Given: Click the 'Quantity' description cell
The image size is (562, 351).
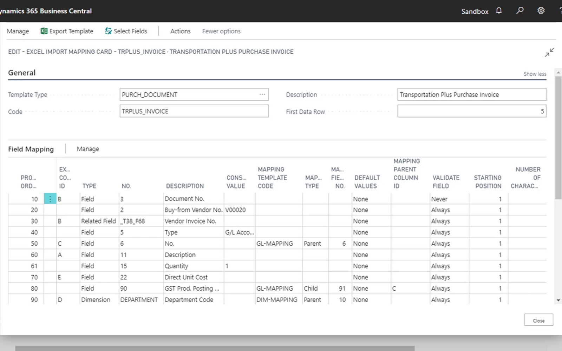Looking at the screenshot, I should click(194, 266).
